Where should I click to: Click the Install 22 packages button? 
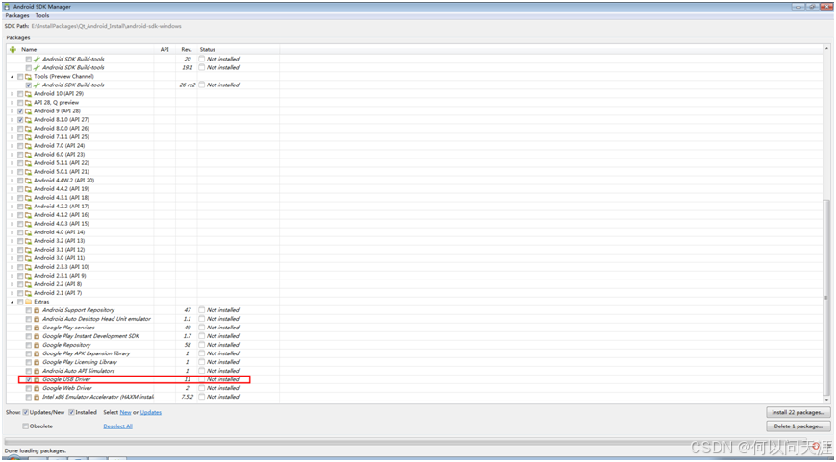pyautogui.click(x=798, y=412)
